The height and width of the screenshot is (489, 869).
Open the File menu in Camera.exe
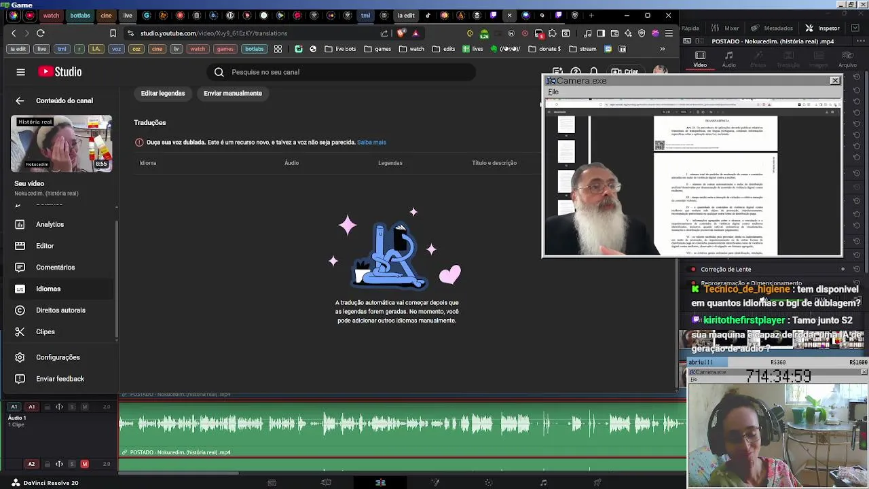click(x=553, y=92)
